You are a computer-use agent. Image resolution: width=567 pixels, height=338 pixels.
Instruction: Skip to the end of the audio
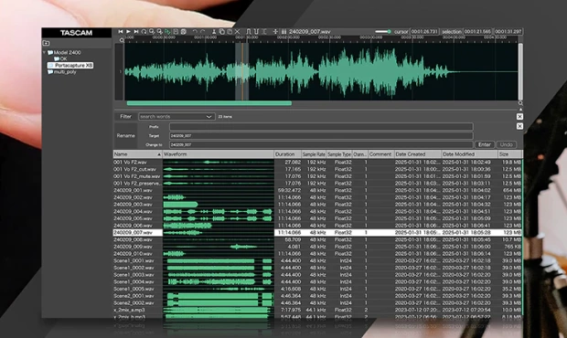tap(136, 32)
